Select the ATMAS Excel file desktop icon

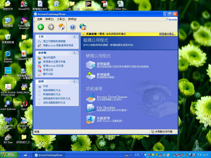pyautogui.click(x=120, y=5)
